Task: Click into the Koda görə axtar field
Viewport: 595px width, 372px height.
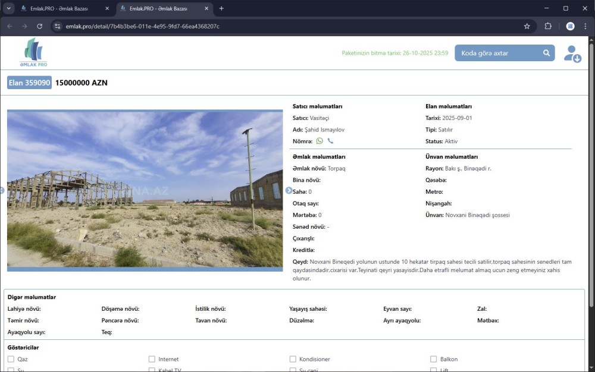Action: [497, 53]
